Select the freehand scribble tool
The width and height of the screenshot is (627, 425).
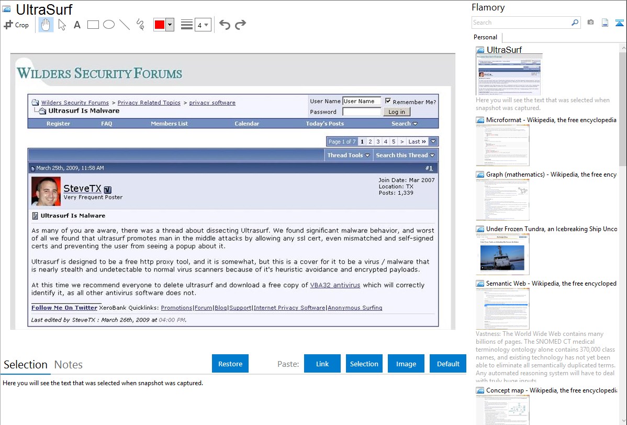coord(140,25)
